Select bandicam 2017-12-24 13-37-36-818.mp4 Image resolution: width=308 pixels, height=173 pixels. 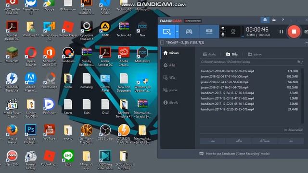pos(249,93)
